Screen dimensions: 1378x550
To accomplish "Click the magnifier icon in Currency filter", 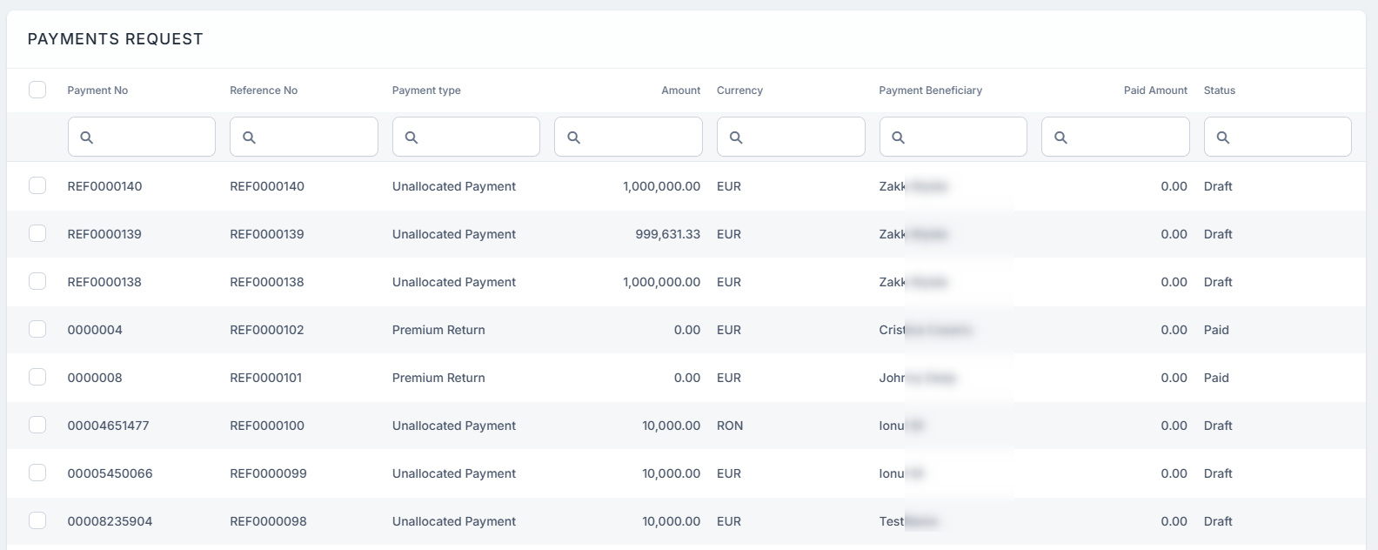I will click(736, 137).
